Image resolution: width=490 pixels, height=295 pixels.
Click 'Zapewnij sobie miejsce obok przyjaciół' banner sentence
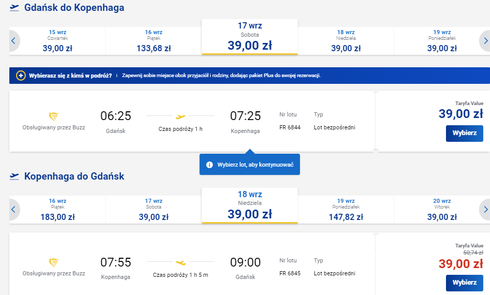(221, 76)
